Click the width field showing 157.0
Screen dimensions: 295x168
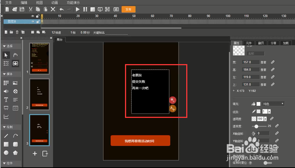(x=251, y=62)
